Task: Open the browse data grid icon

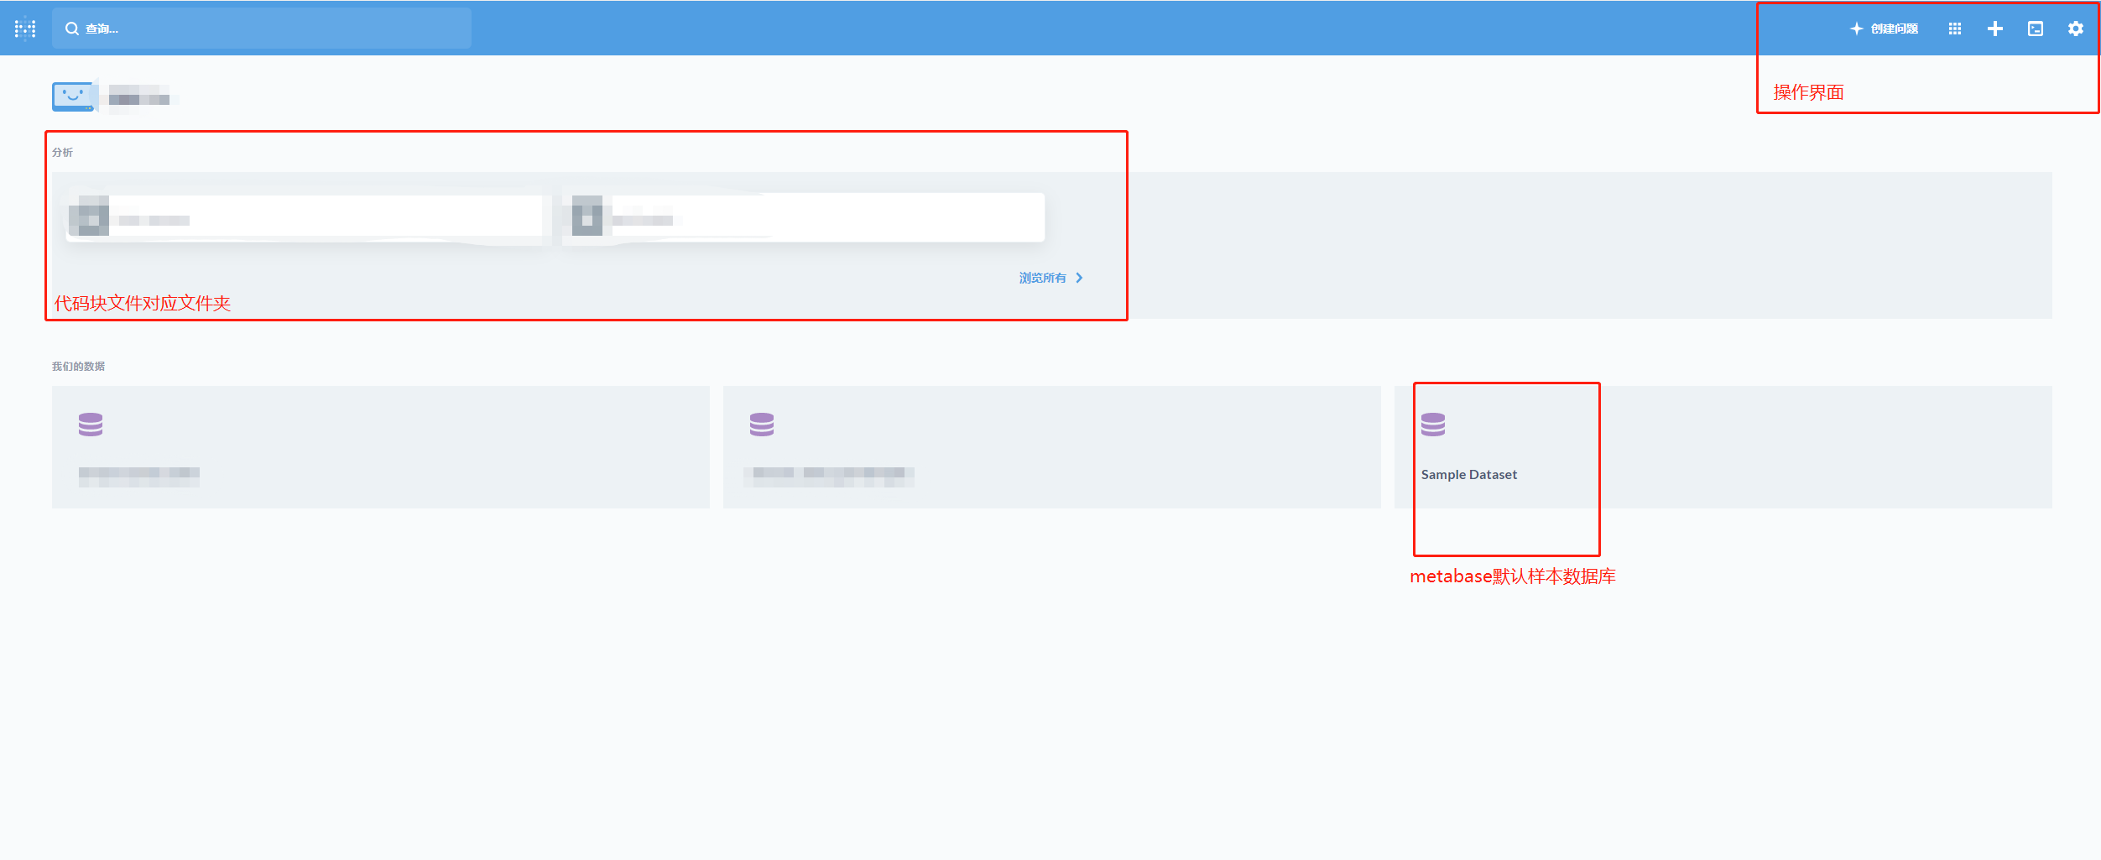Action: [1954, 28]
